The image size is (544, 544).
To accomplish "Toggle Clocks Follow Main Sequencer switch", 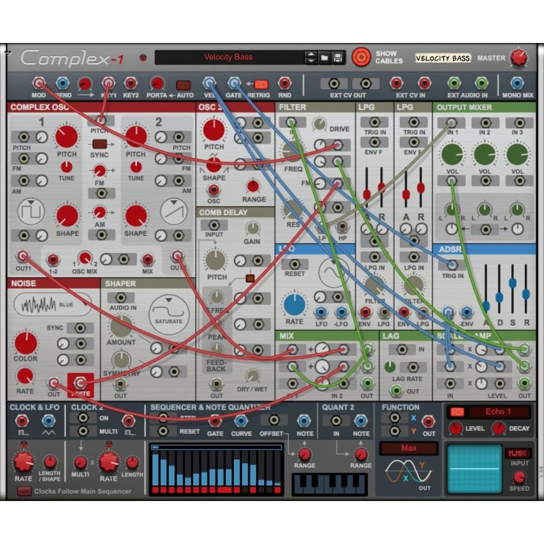I will coord(24,491).
